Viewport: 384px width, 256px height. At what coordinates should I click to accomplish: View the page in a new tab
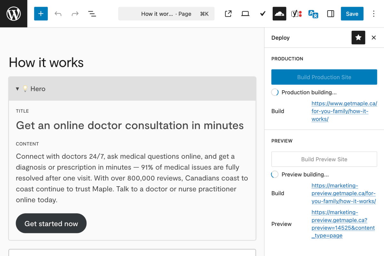tap(228, 14)
